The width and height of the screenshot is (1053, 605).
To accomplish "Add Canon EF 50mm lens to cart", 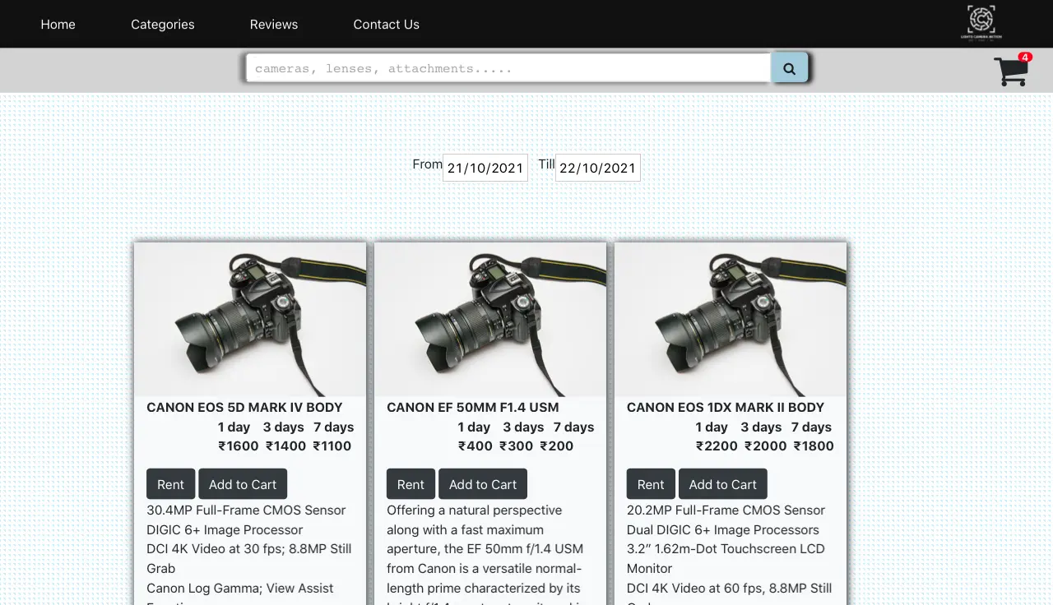I will tap(483, 484).
